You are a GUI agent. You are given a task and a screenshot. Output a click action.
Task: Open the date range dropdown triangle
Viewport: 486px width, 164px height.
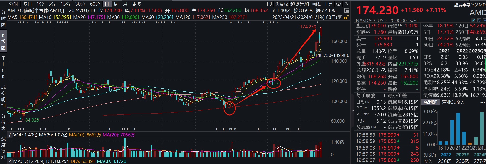(x=340, y=17)
